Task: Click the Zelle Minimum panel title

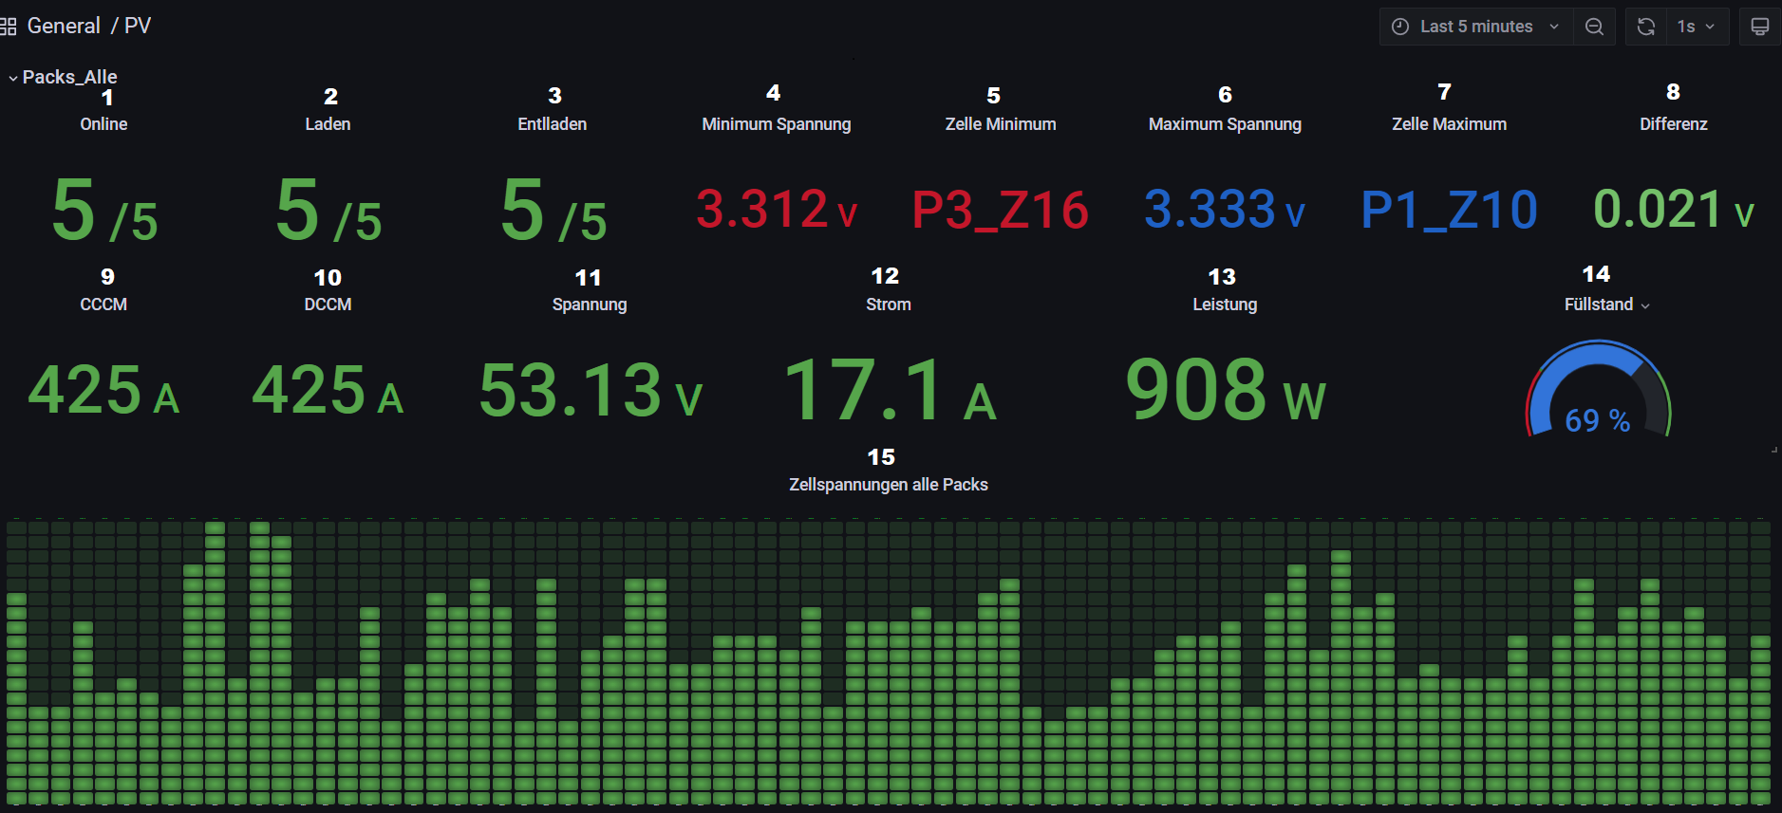Action: [x=1001, y=124]
